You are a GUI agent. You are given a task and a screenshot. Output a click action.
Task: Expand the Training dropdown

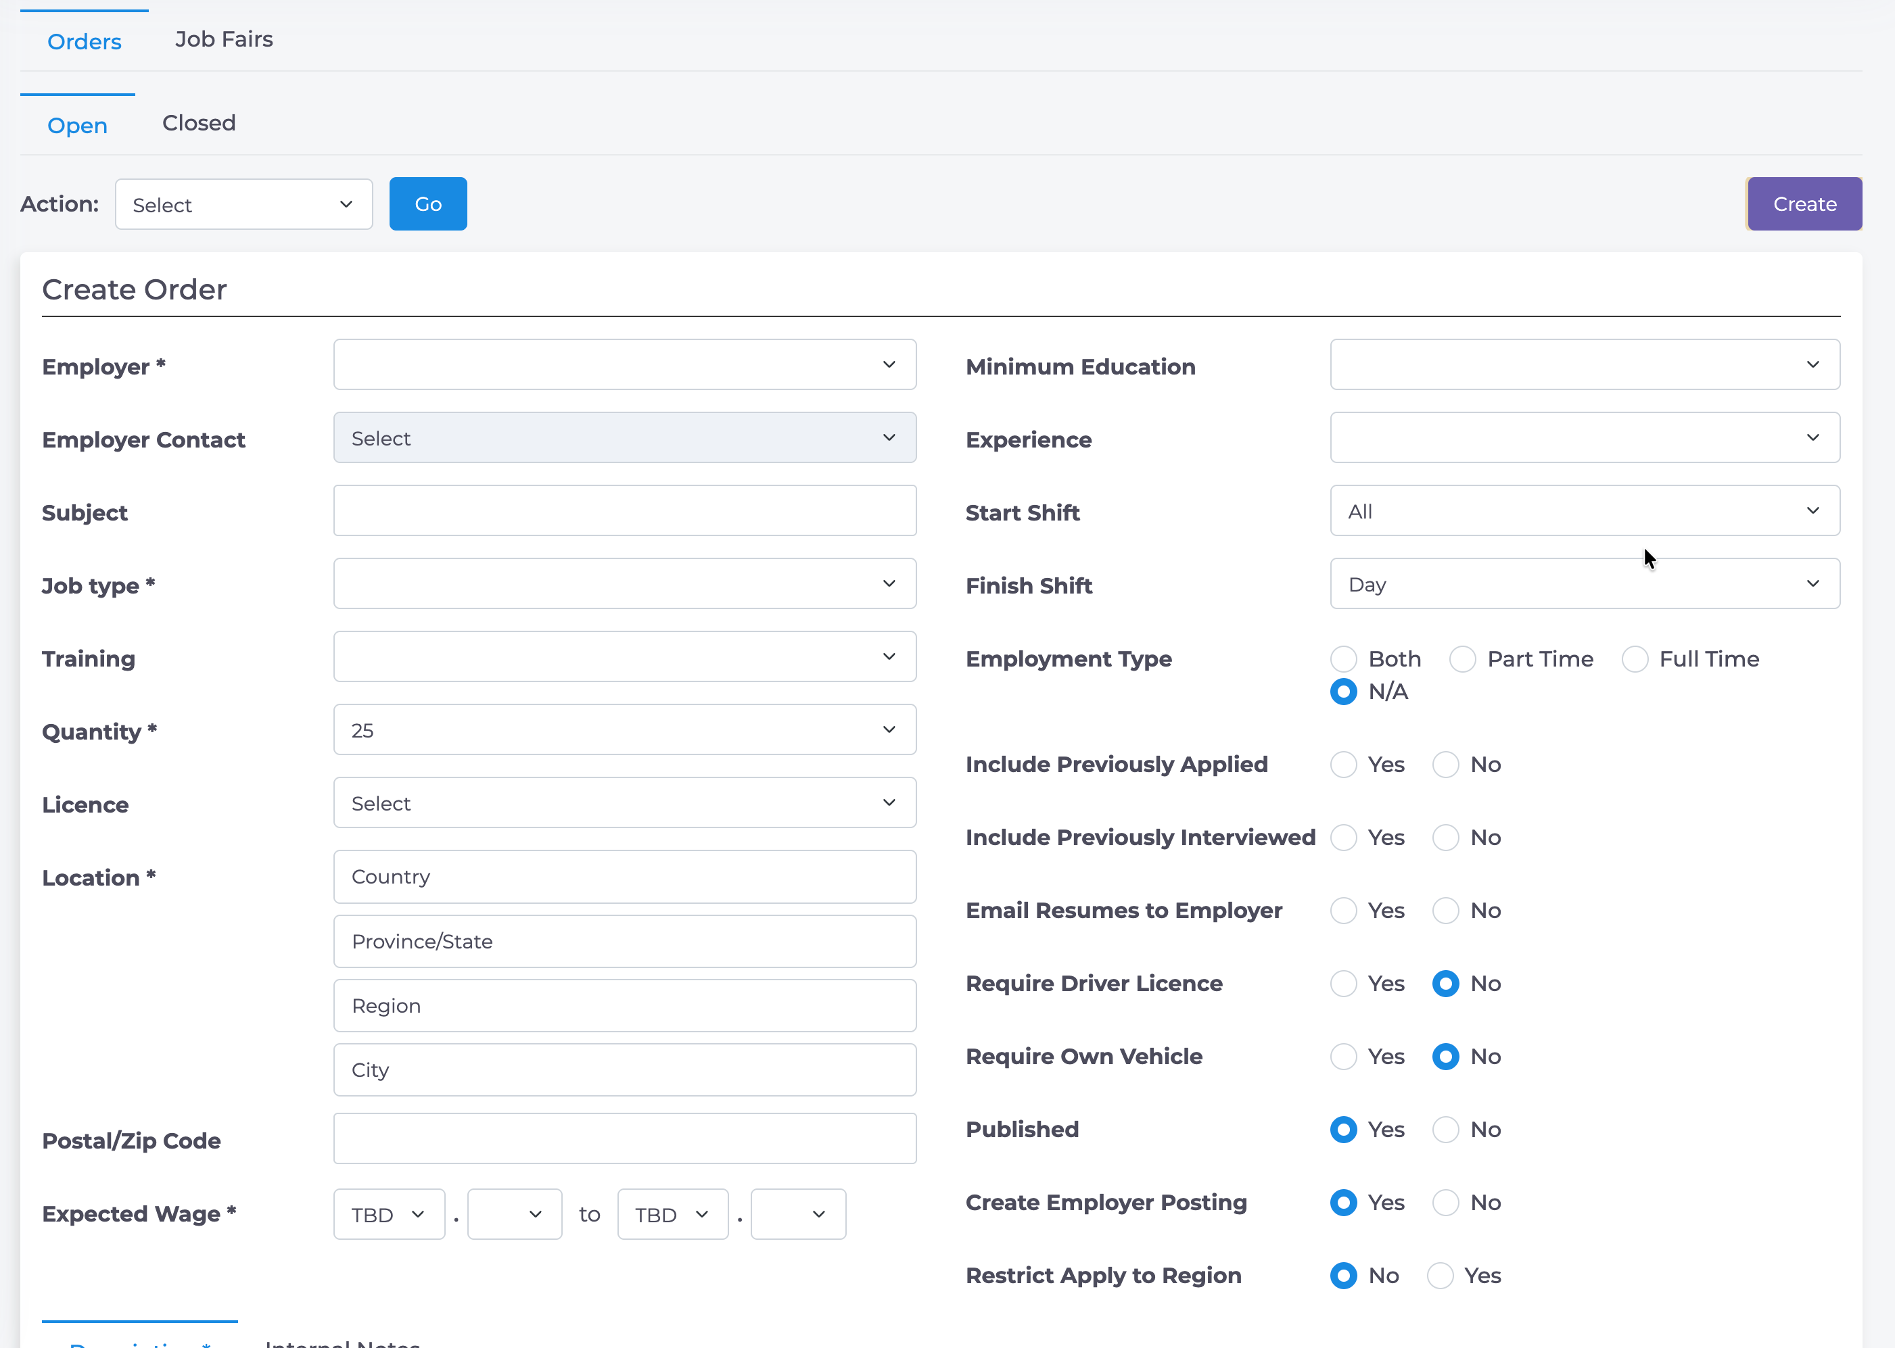coord(624,656)
